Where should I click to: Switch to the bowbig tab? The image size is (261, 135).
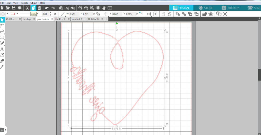click(x=27, y=19)
